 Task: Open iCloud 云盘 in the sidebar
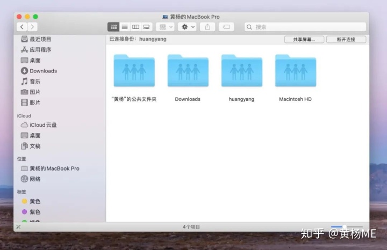[x=39, y=125]
